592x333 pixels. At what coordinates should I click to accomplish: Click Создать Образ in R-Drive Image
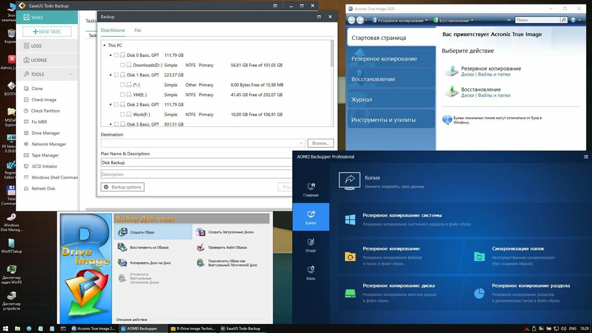153,232
